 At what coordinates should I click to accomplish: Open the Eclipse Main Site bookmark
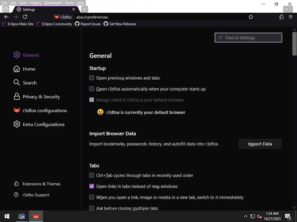(18, 24)
